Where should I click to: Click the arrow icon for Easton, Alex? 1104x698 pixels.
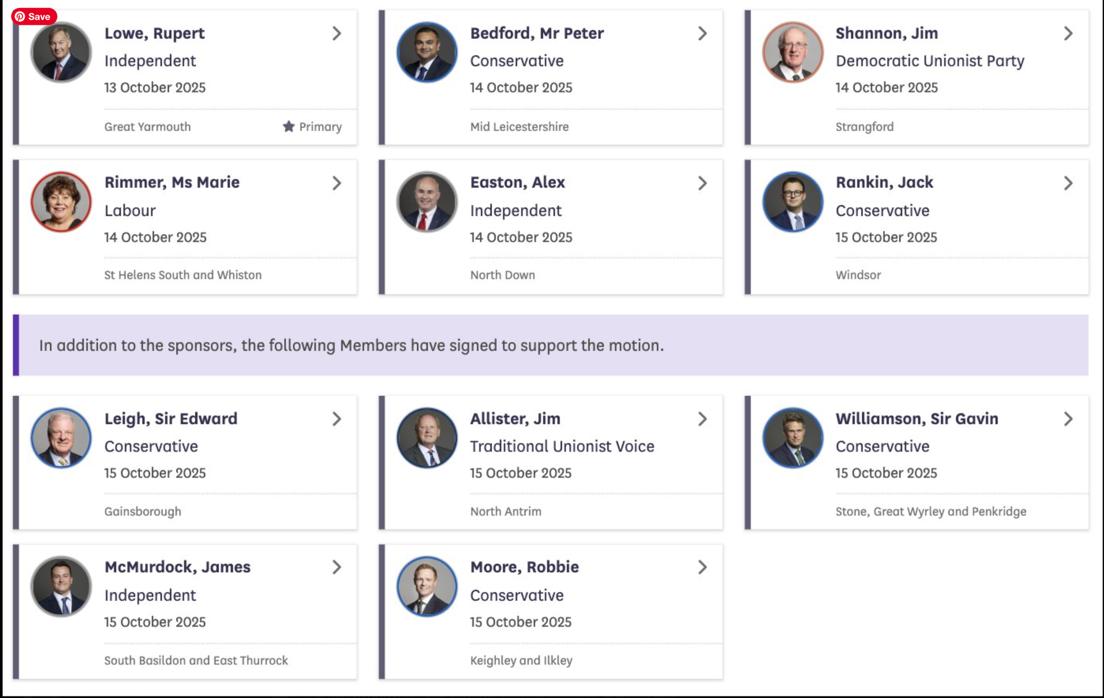(702, 183)
